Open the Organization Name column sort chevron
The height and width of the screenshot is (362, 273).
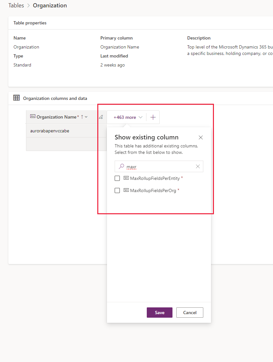click(86, 117)
